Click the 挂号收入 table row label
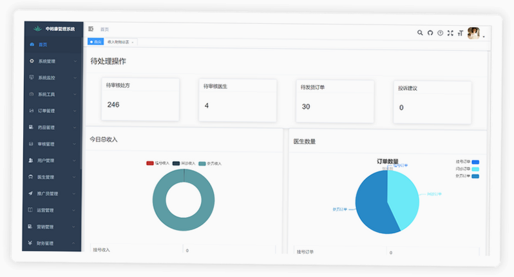514x277 pixels. pyautogui.click(x=101, y=250)
